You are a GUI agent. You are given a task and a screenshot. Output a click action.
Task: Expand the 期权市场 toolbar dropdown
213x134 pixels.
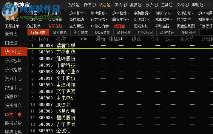163,13
